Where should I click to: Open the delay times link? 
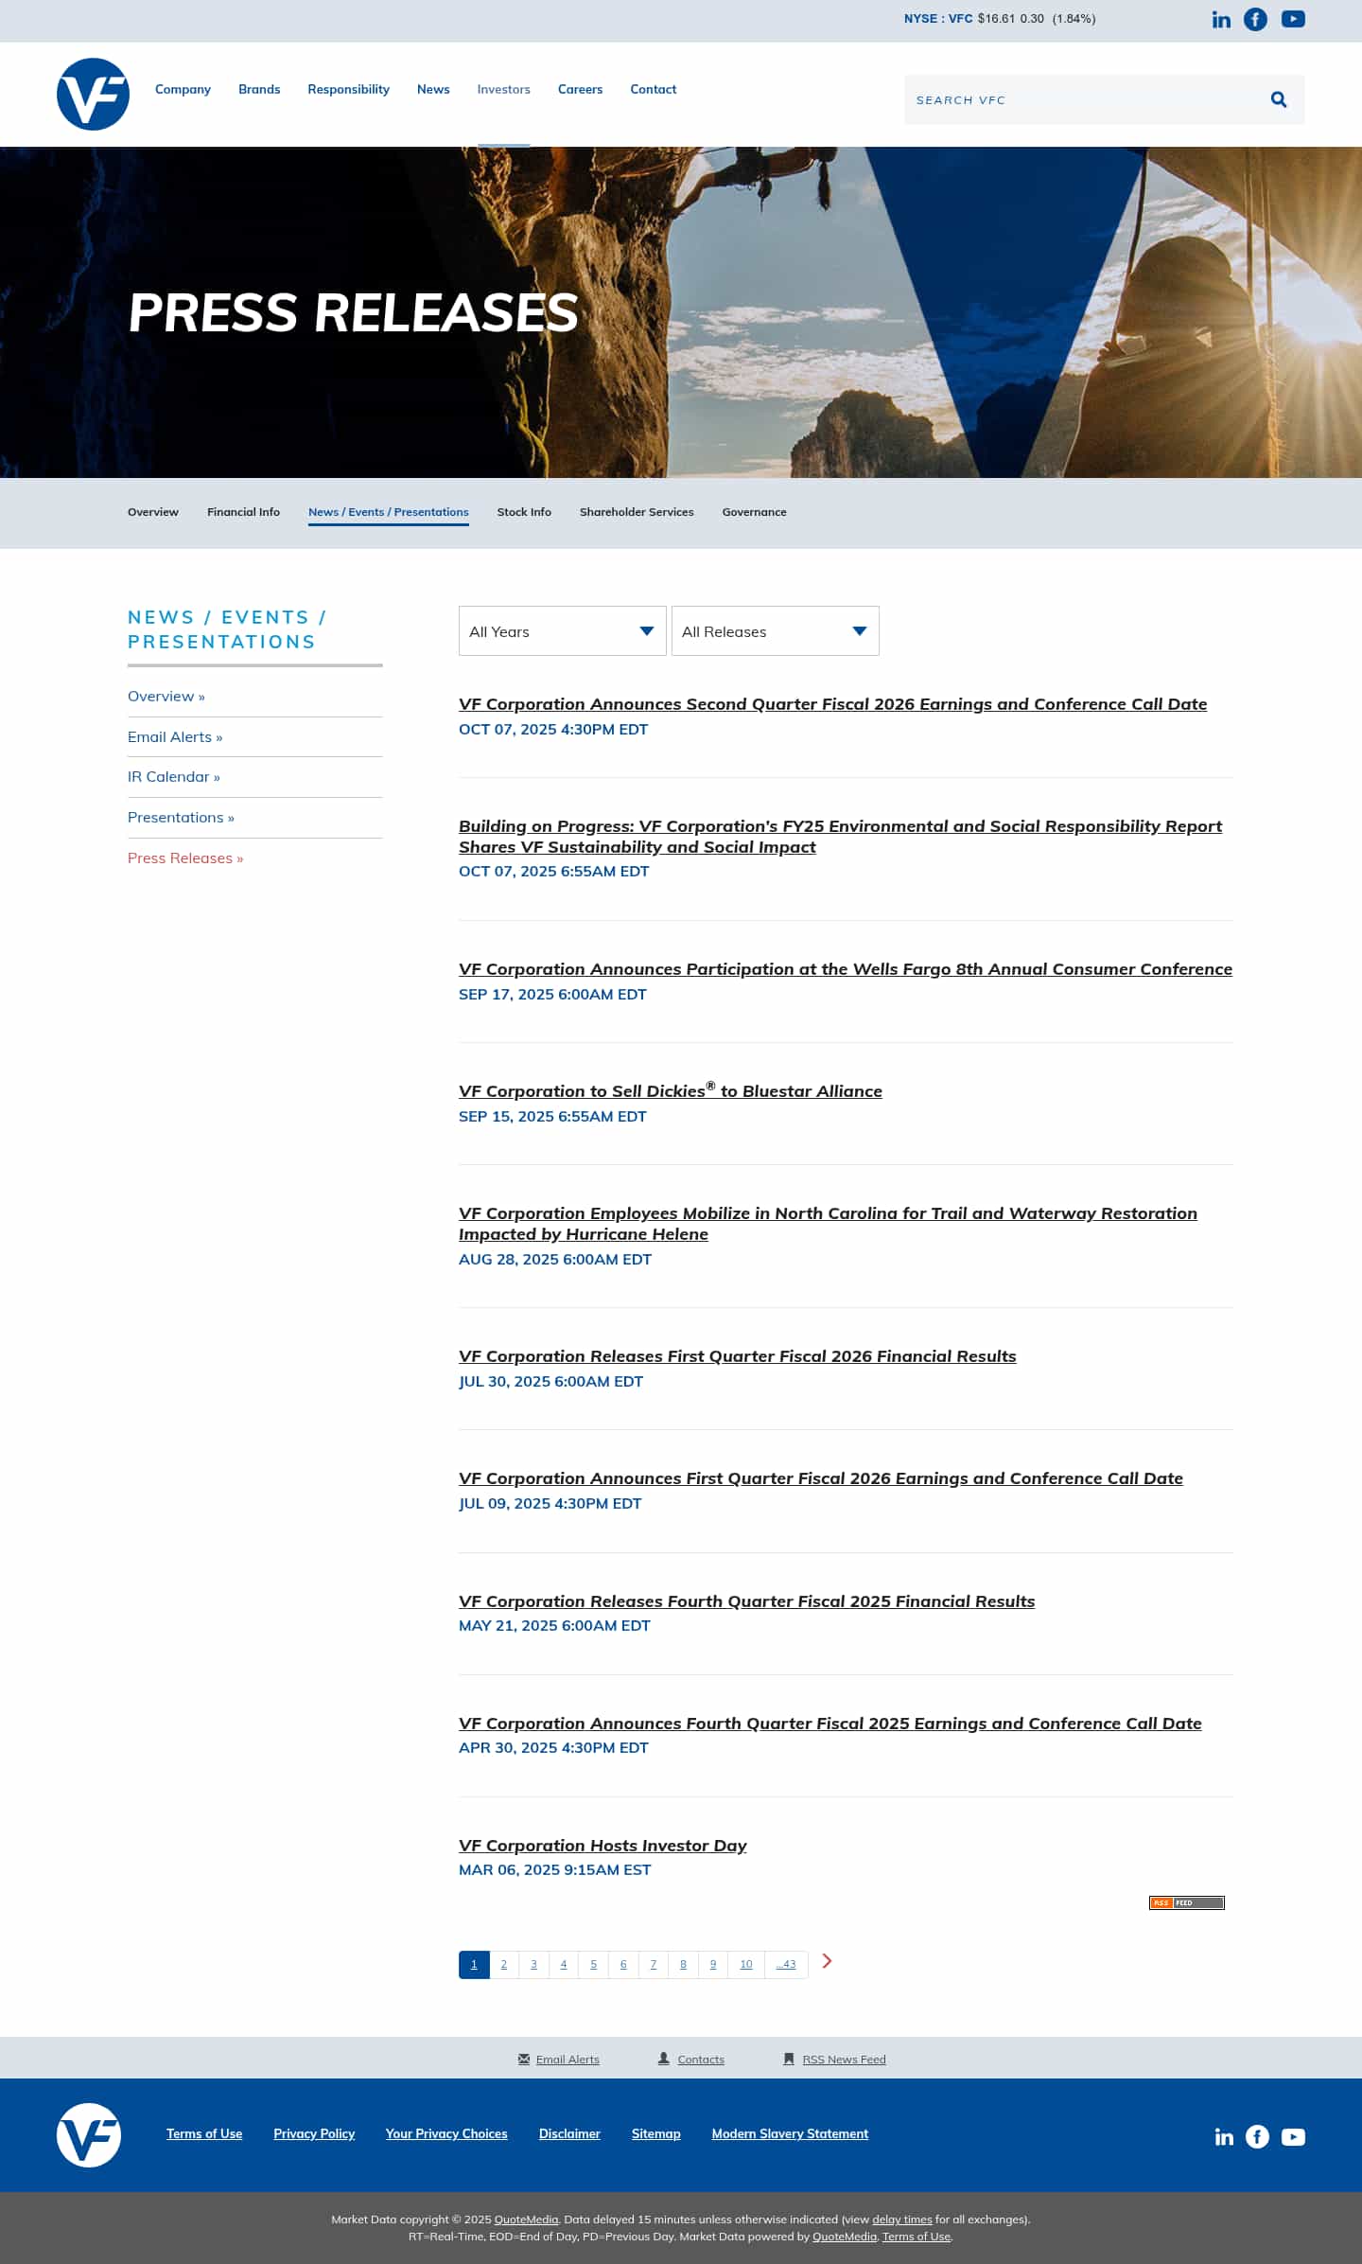(902, 2220)
